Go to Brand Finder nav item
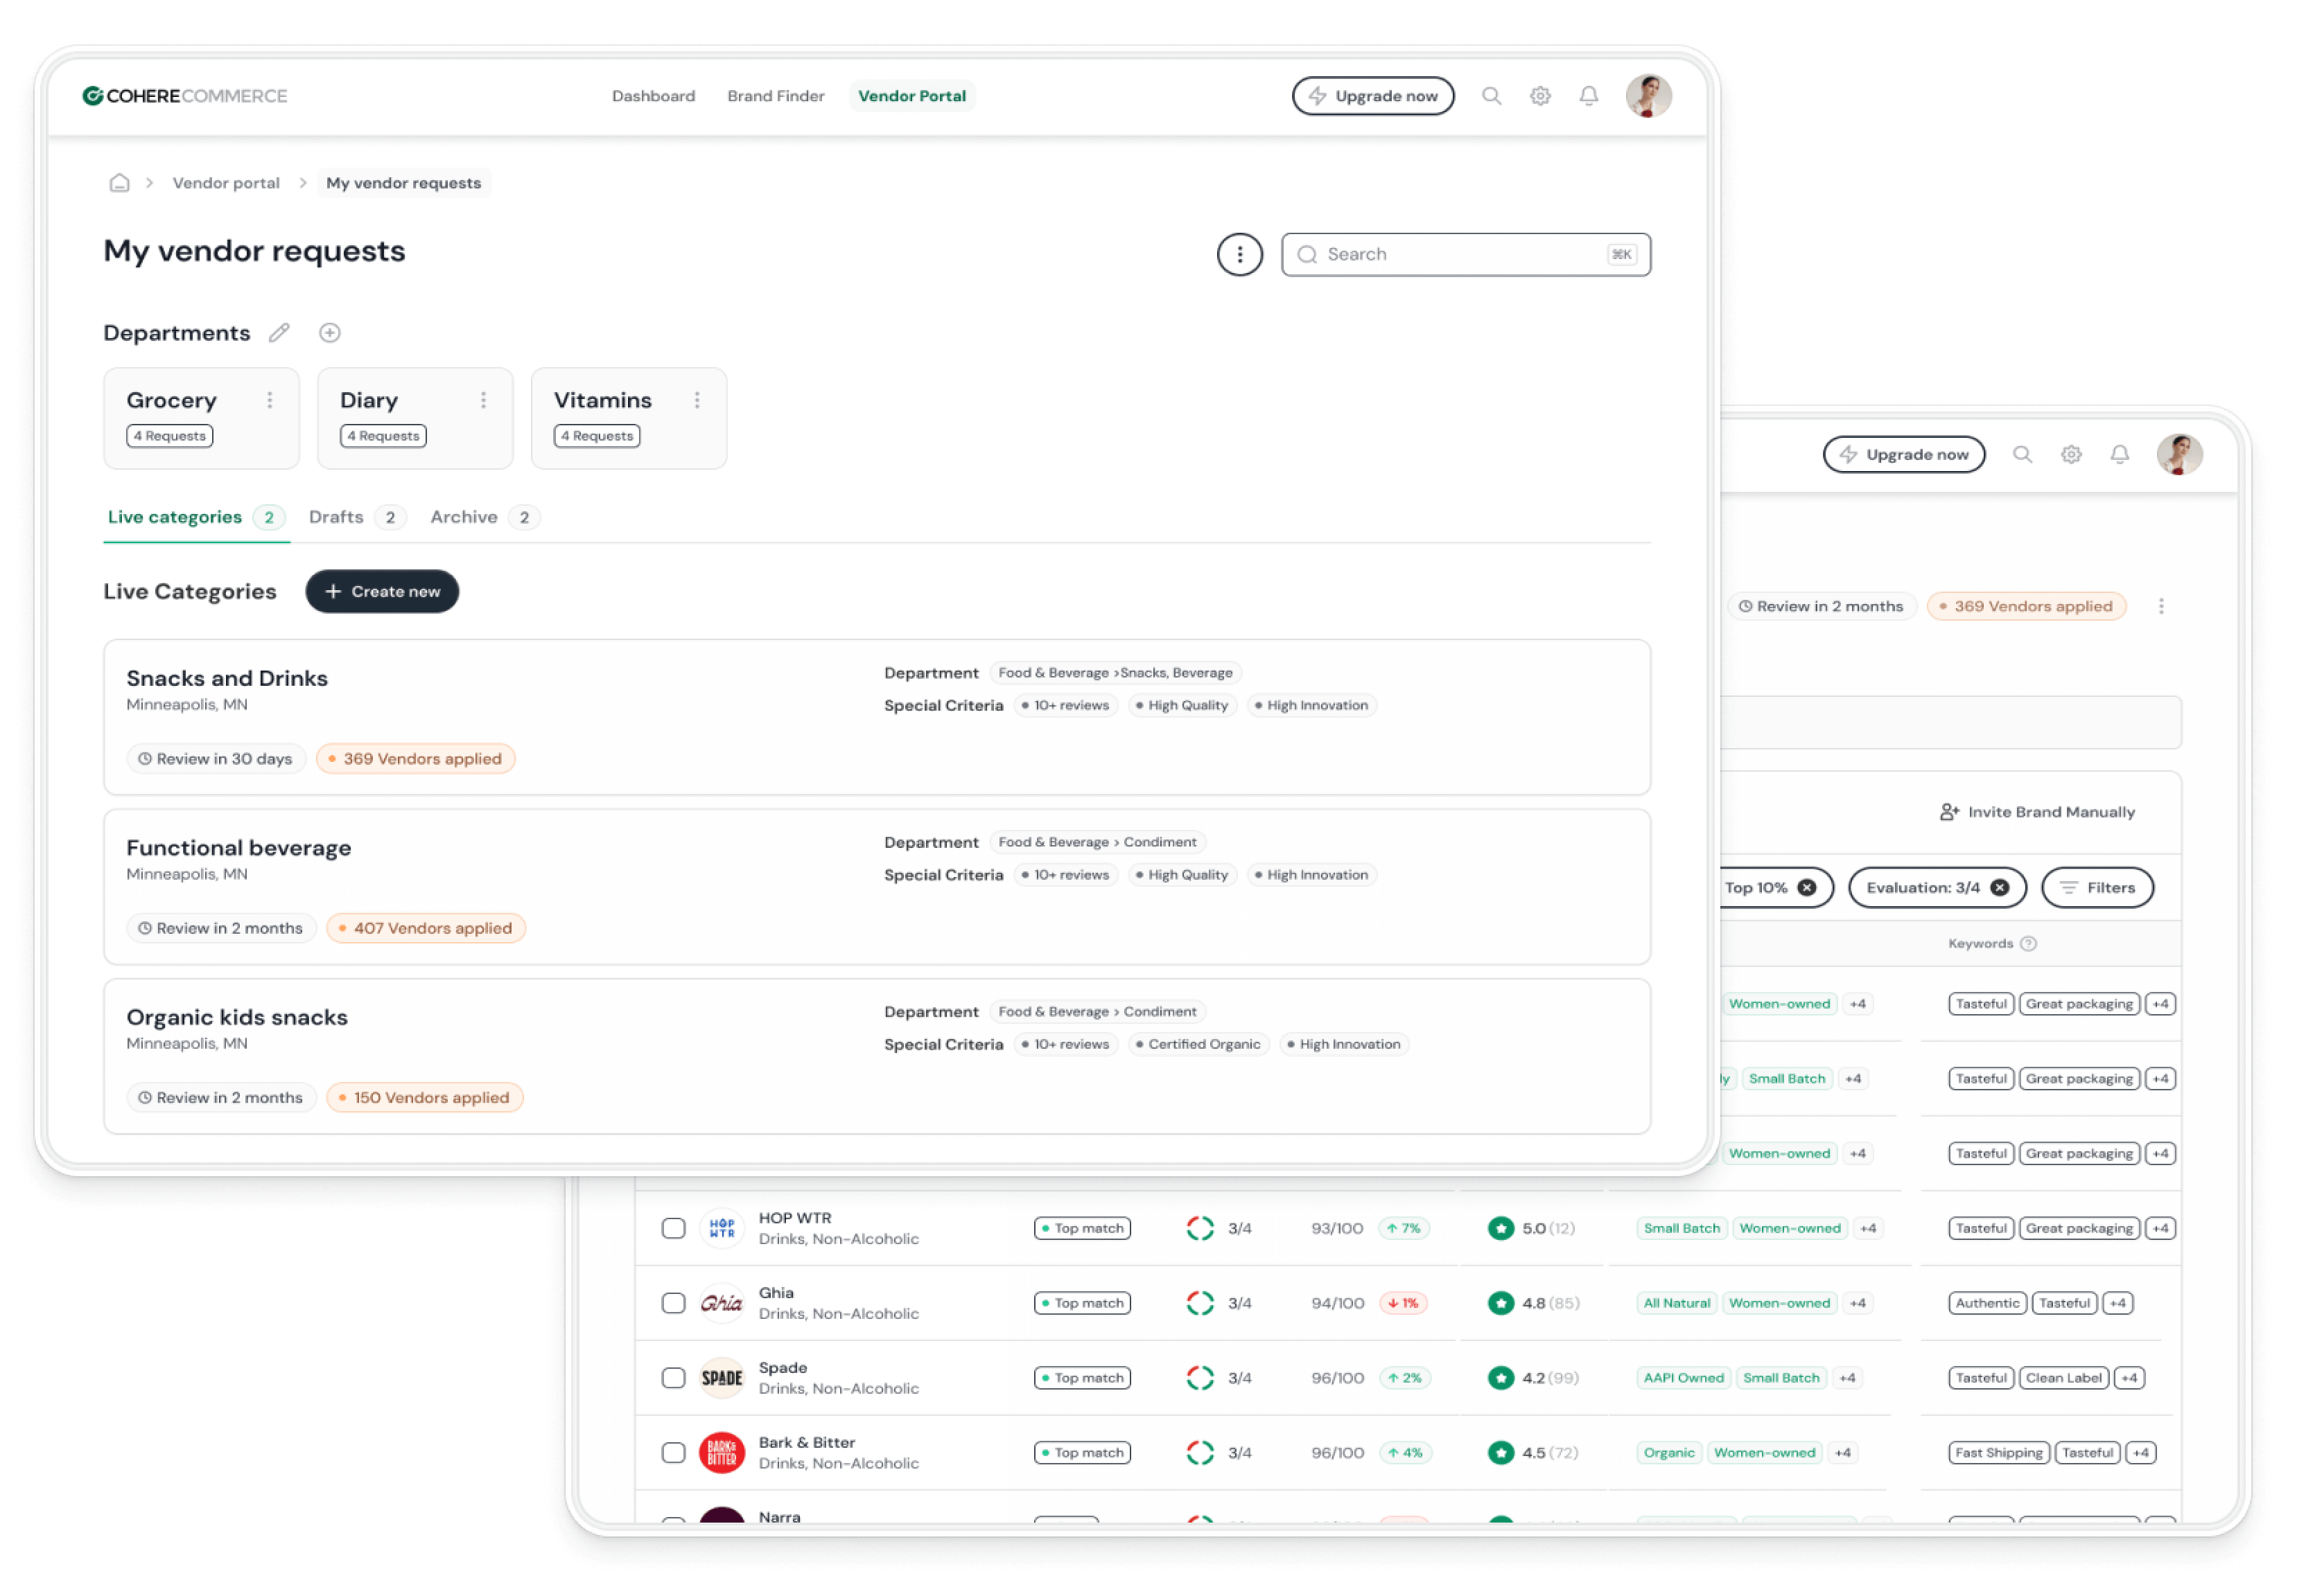This screenshot has height=1596, width=2297. (776, 96)
